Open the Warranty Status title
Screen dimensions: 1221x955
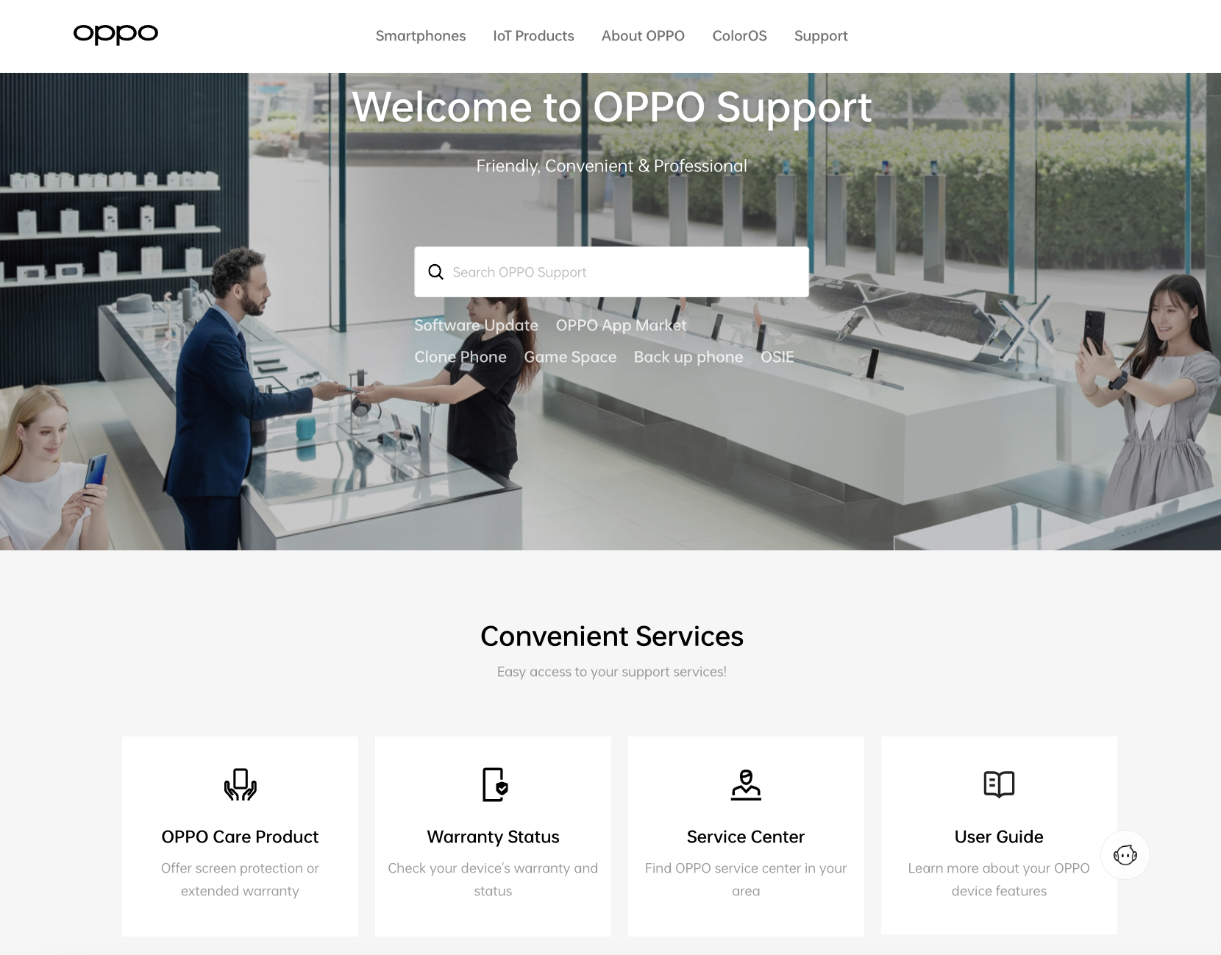pyautogui.click(x=493, y=837)
